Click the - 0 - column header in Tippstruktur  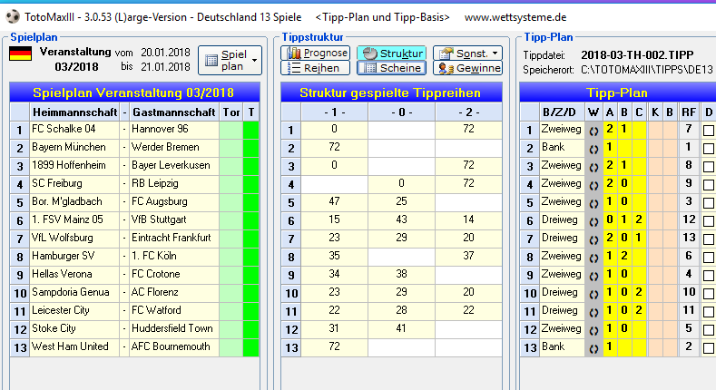(401, 112)
